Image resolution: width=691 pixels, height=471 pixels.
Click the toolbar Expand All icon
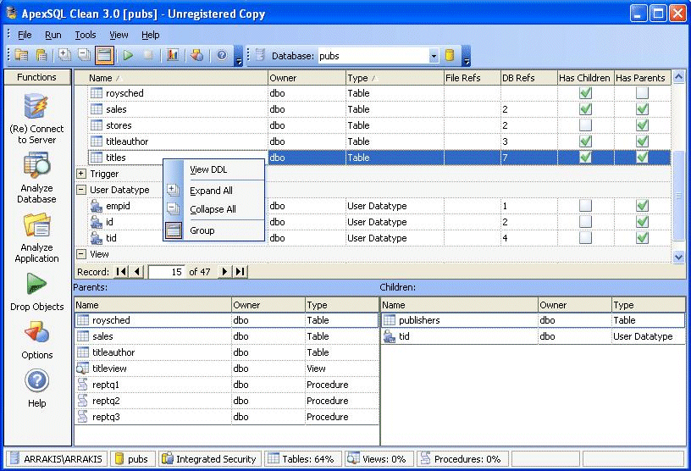pos(64,55)
